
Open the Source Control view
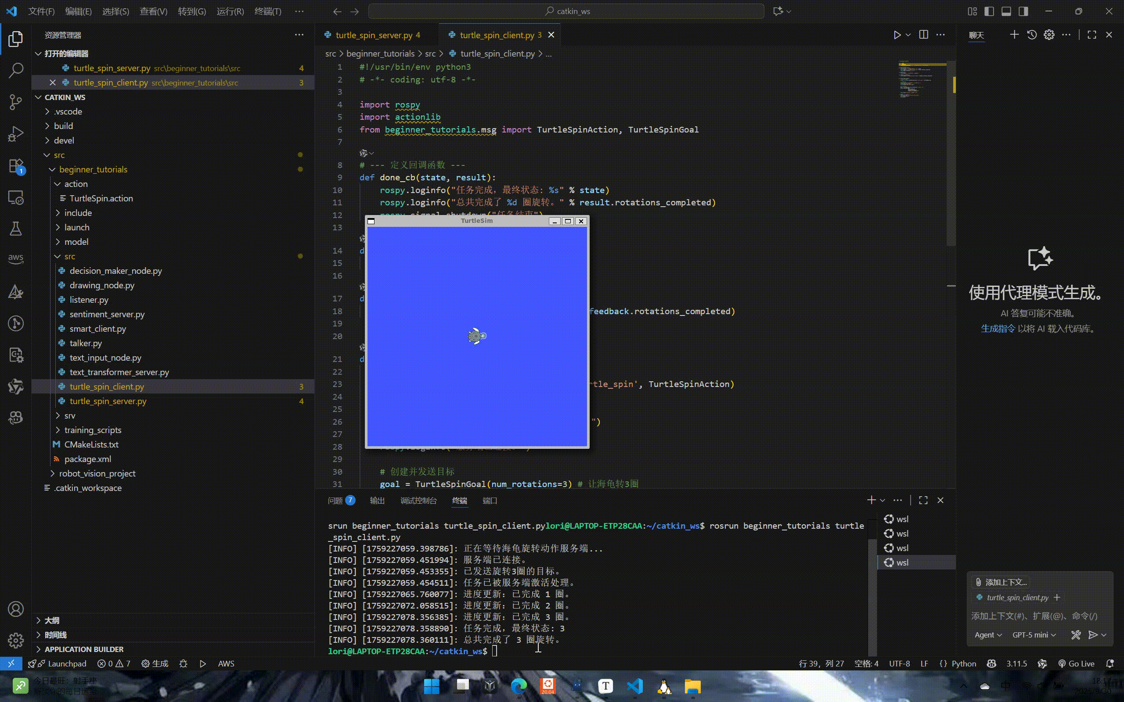[16, 102]
